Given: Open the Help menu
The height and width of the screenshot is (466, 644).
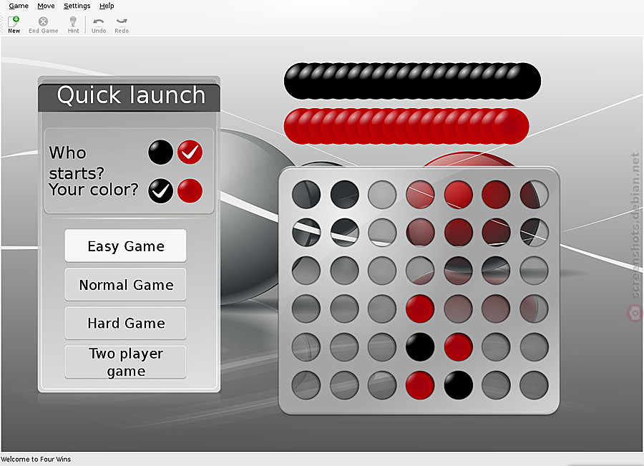Looking at the screenshot, I should (x=107, y=6).
